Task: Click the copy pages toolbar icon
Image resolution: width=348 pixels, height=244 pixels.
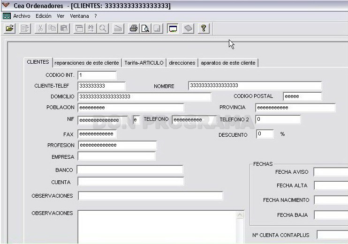Action: [x=52, y=29]
